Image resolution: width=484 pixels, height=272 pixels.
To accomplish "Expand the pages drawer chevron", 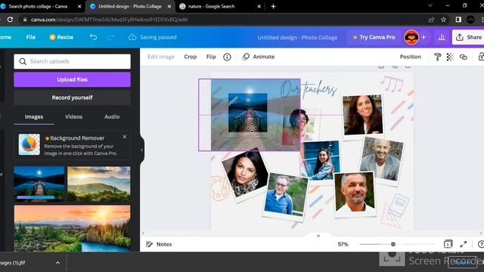I will click(318, 236).
